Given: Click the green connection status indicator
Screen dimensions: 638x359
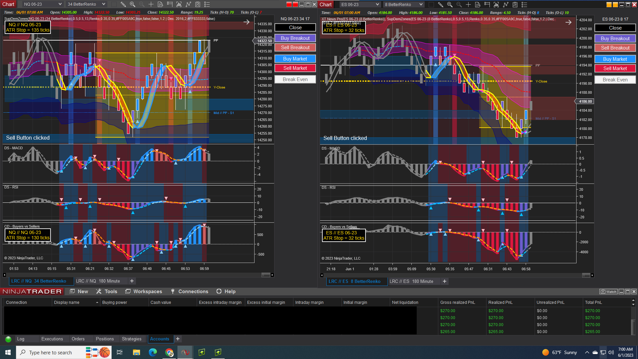Looking at the screenshot, I should [8, 339].
